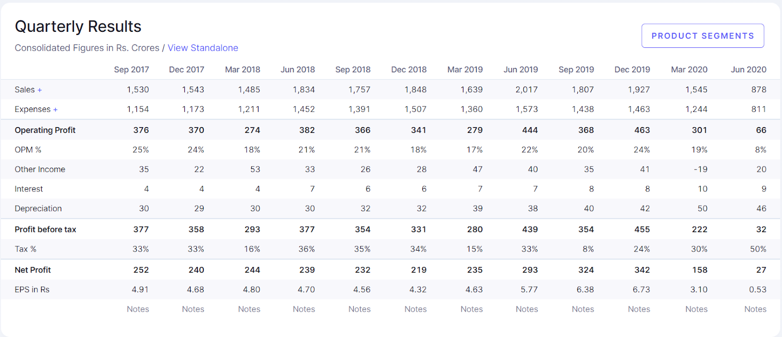Open Notes for Jun 2019
Image resolution: width=782 pixels, height=337 pixels.
pyautogui.click(x=527, y=309)
